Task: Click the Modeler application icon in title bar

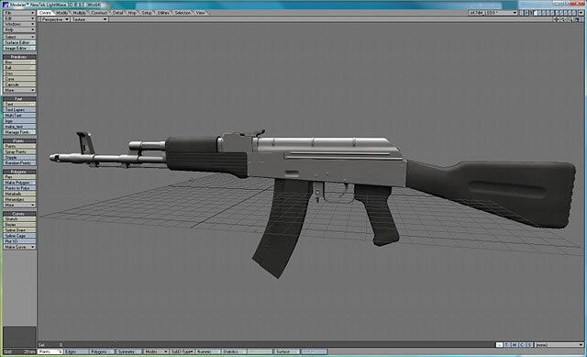Action: point(6,5)
